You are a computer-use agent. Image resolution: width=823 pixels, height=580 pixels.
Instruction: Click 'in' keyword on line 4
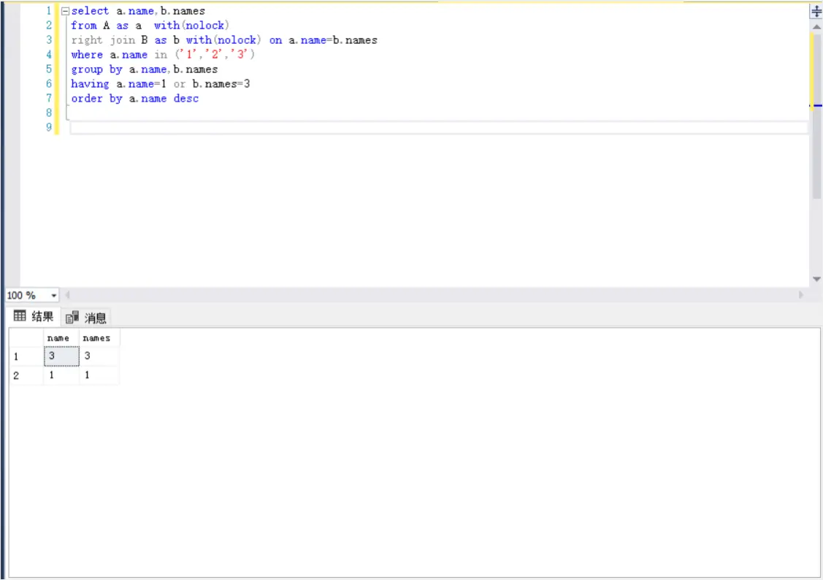tap(161, 55)
